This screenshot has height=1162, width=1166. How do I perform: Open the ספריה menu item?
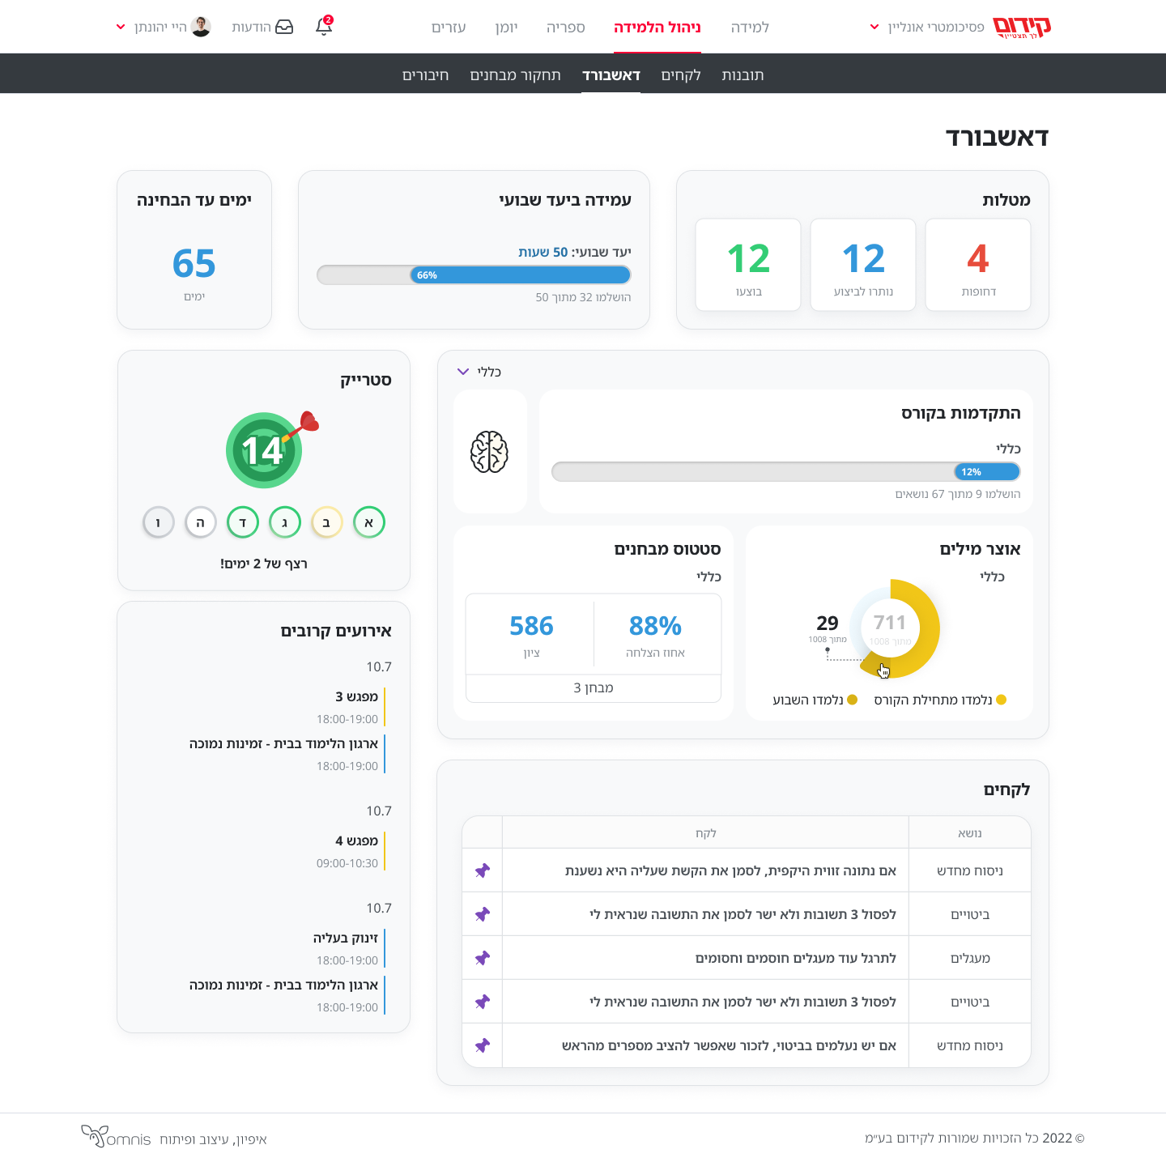(565, 27)
